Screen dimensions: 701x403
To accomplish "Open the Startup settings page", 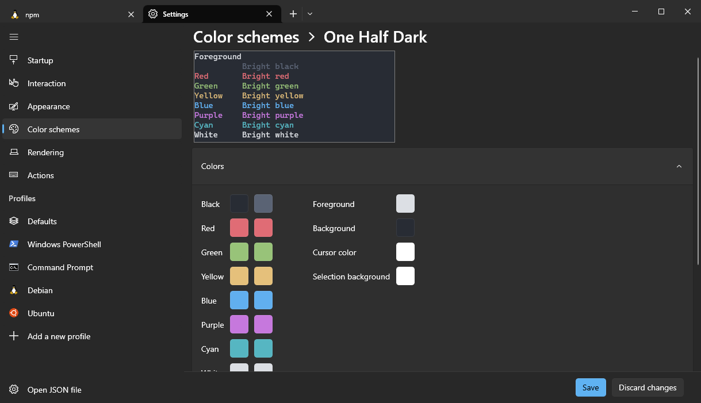I will [40, 60].
